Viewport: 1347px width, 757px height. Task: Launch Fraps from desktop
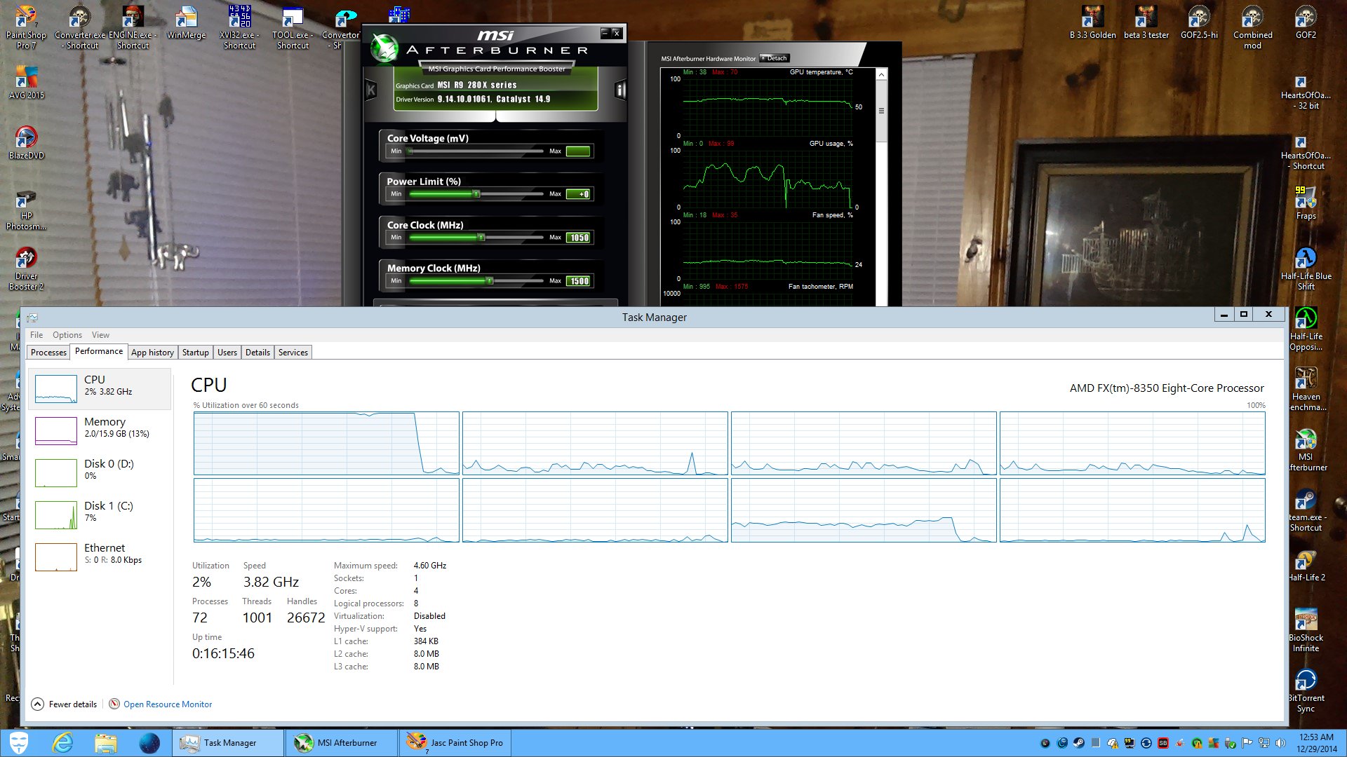(x=1306, y=203)
